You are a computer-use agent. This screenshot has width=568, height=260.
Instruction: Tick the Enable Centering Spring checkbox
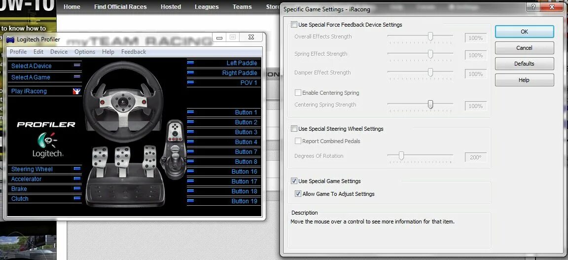click(x=298, y=92)
